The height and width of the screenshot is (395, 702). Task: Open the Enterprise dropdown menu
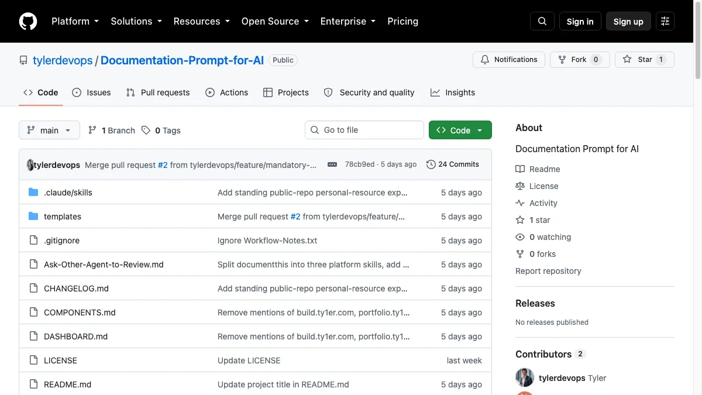pos(347,21)
